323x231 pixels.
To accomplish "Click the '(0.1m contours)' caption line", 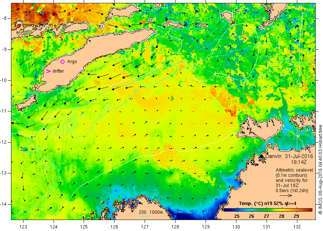I will coord(291,175).
